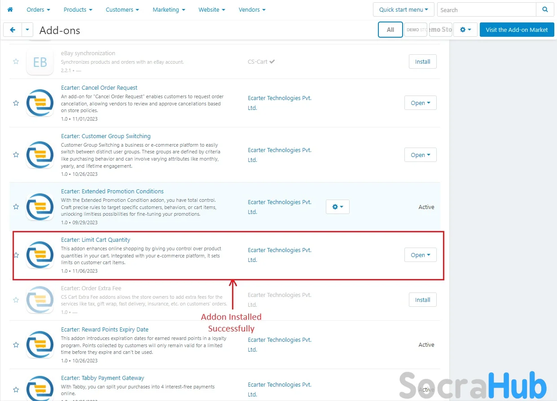Click the Reward Points Expiry Date logo
557x401 pixels.
pos(40,345)
